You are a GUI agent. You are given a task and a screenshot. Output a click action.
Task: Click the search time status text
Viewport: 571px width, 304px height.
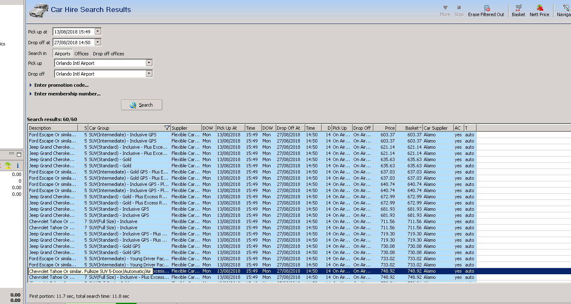(79, 296)
